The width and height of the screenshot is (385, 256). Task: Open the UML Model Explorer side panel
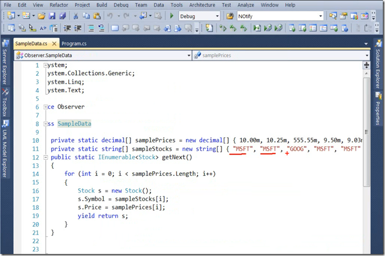(x=5, y=149)
